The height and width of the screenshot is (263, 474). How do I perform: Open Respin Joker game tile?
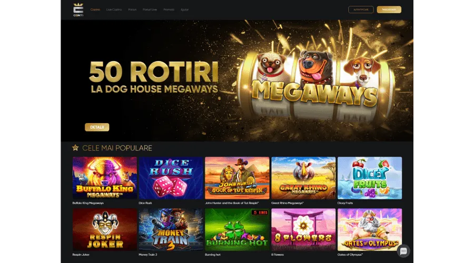click(x=105, y=229)
